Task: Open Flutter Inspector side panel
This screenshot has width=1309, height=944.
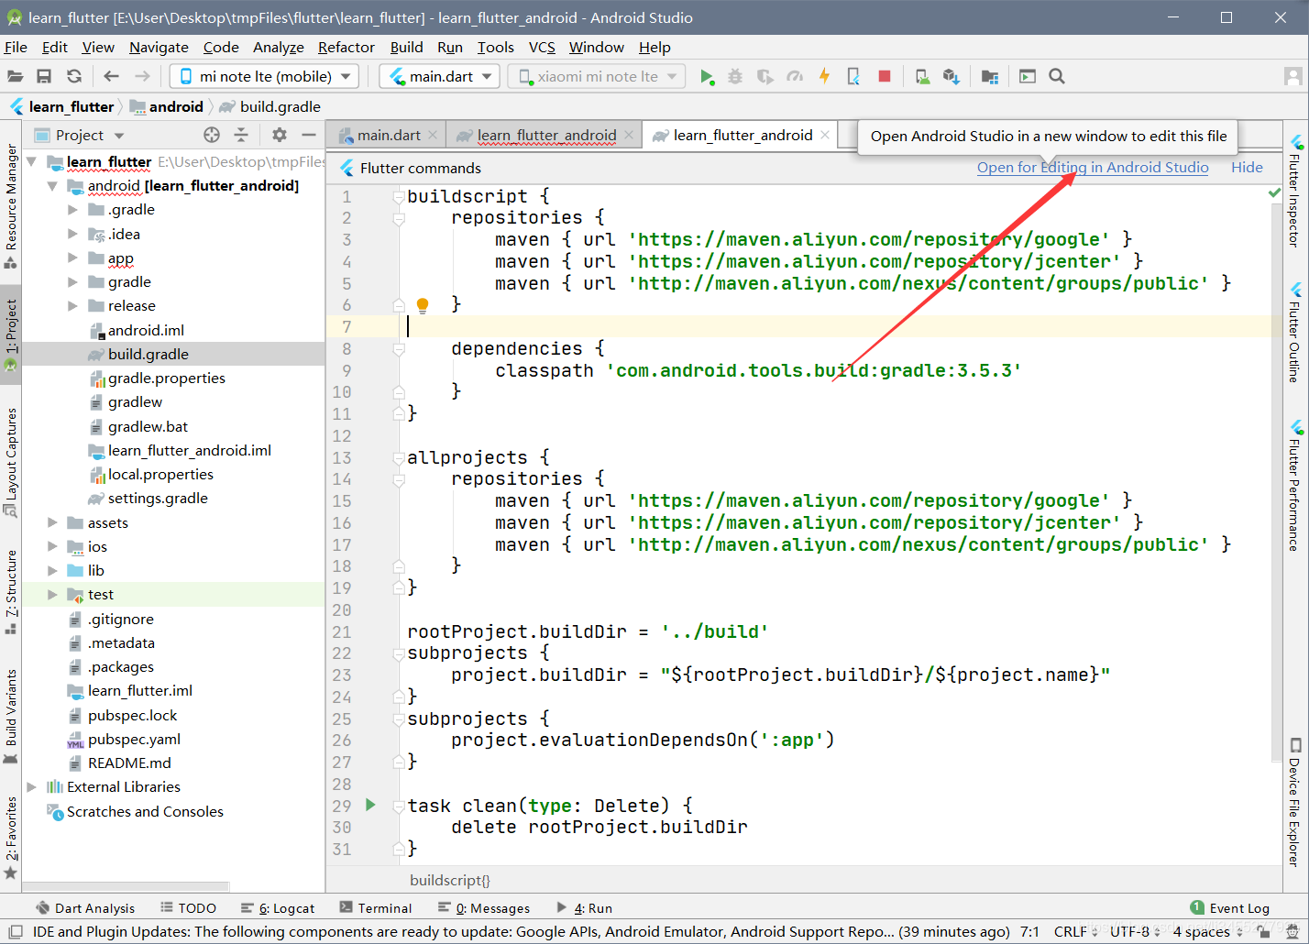Action: pos(1295,192)
